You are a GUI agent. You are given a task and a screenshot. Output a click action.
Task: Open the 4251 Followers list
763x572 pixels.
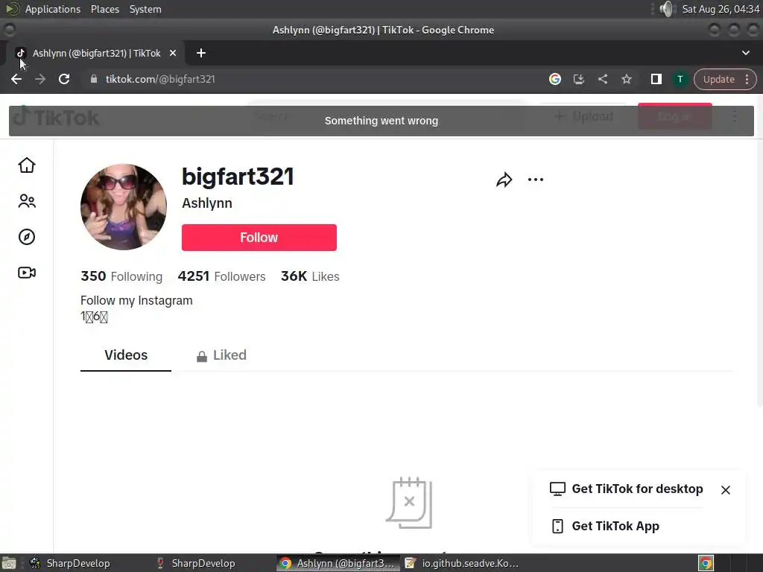coord(221,276)
